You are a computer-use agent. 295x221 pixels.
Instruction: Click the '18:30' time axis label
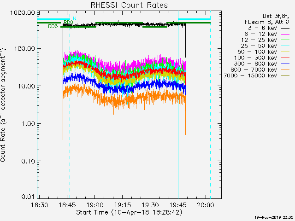pos(39,205)
